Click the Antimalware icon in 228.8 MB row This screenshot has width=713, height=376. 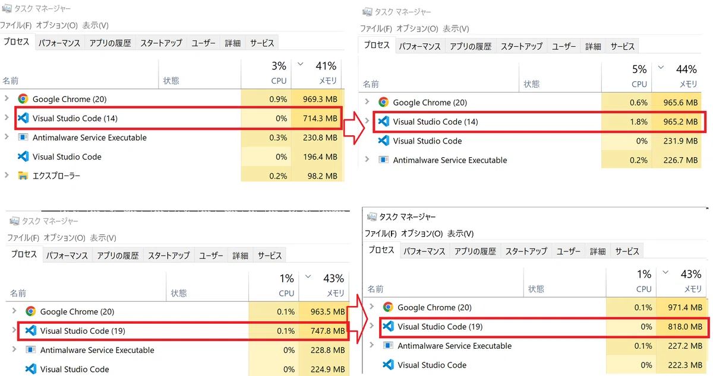point(31,350)
